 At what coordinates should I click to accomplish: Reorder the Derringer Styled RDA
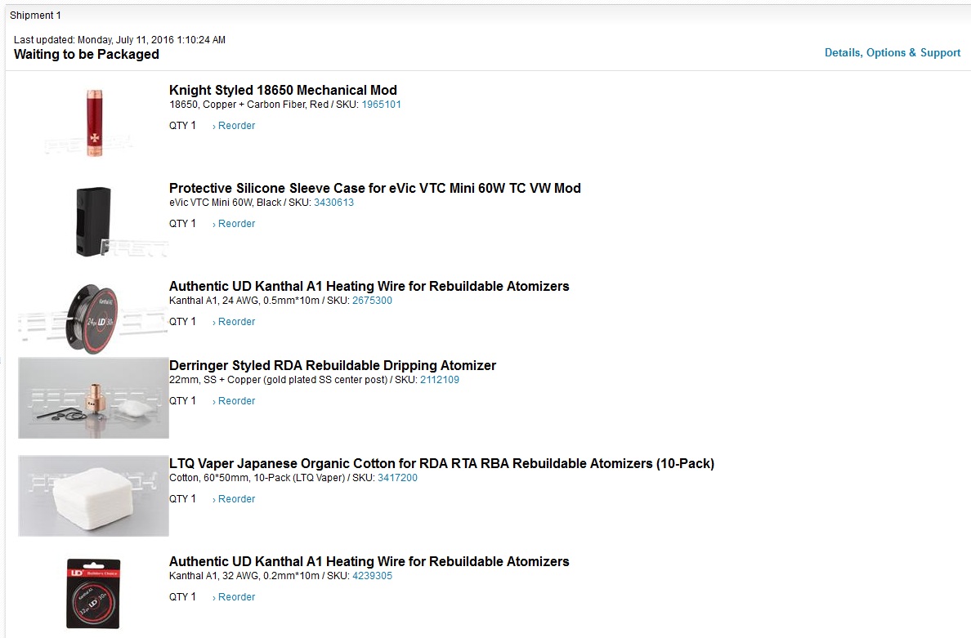pos(234,401)
